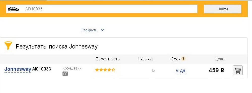Click the Срок column header

pyautogui.click(x=175, y=59)
